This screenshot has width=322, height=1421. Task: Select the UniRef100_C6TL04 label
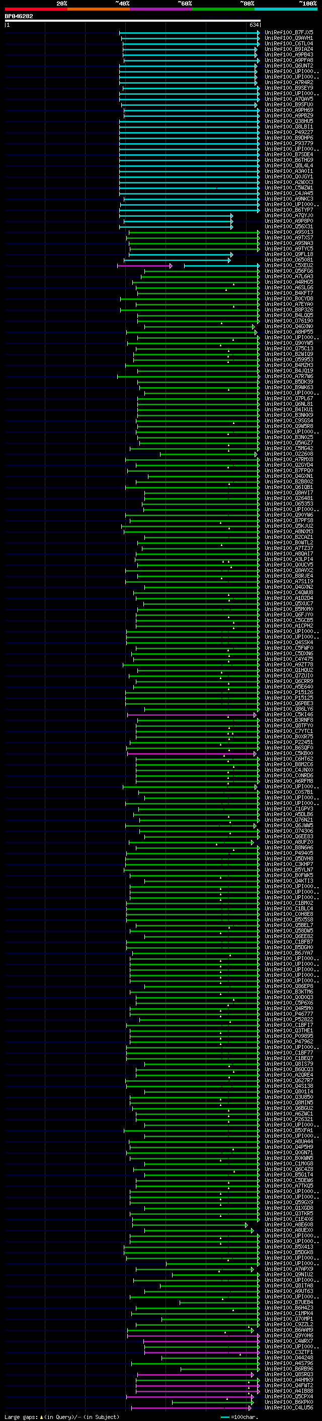[x=289, y=43]
